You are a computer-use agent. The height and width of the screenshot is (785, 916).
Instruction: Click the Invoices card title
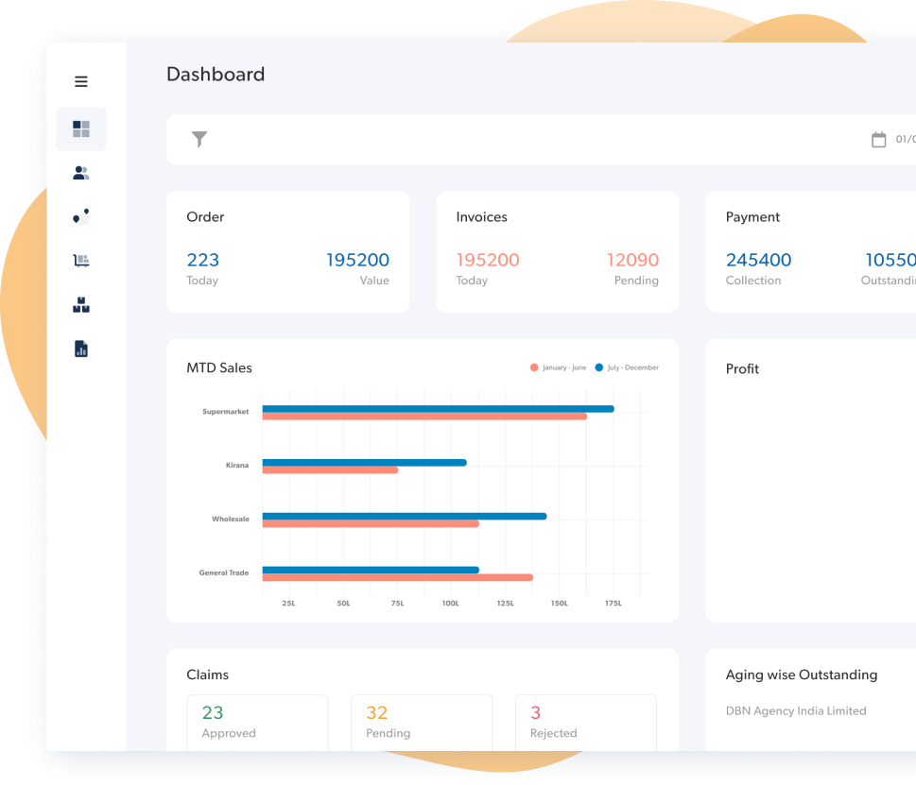click(x=481, y=217)
